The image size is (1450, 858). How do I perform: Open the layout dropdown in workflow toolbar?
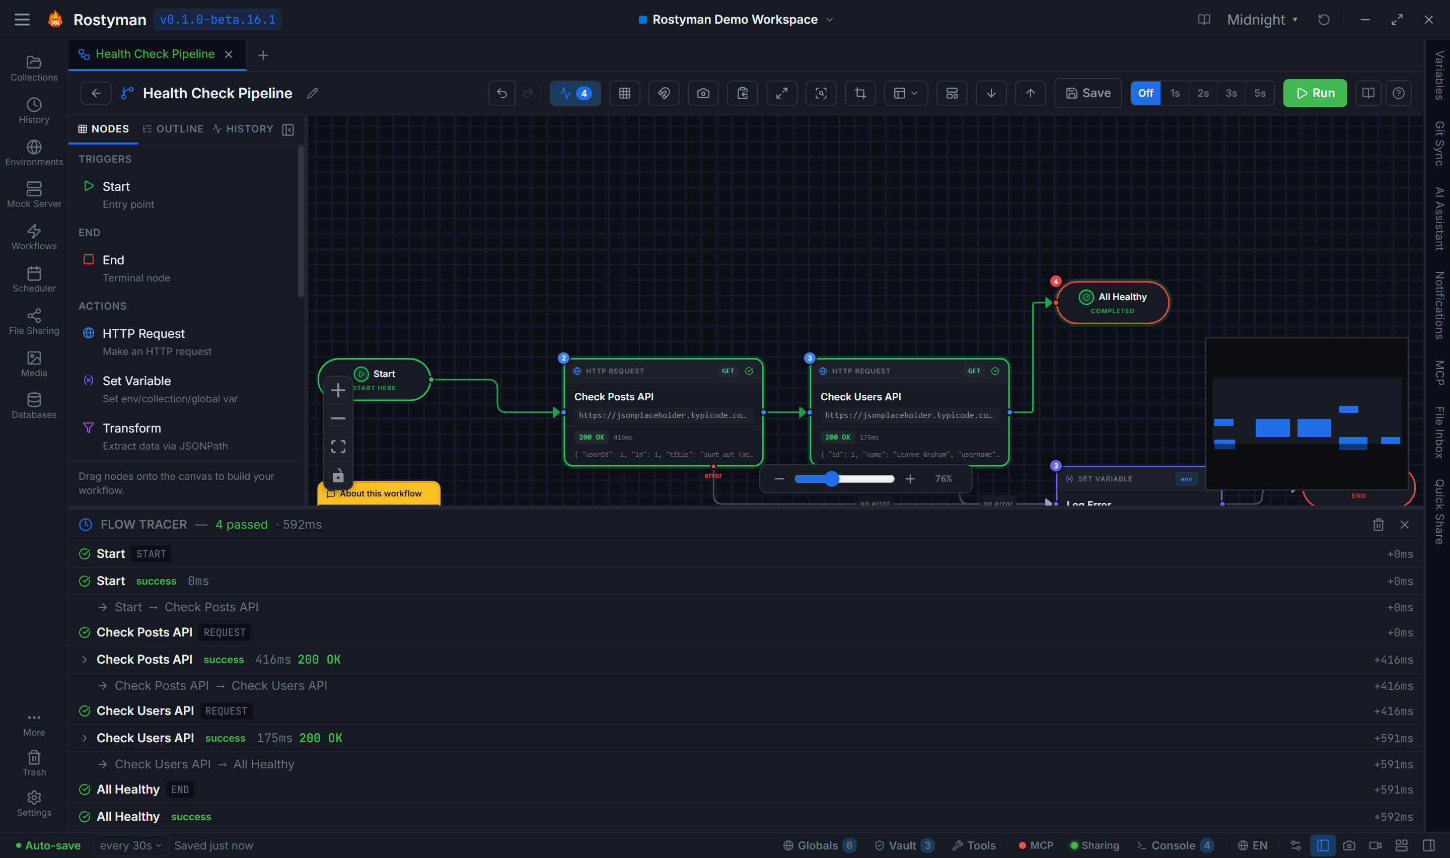pyautogui.click(x=906, y=93)
